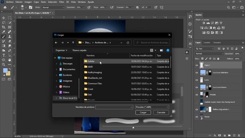Select the Adobe folder
This screenshot has height=138, width=245.
point(91,61)
